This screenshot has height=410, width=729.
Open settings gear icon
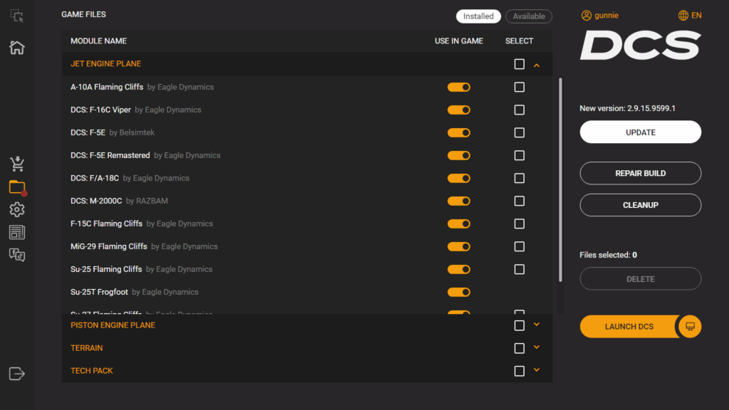tap(17, 210)
